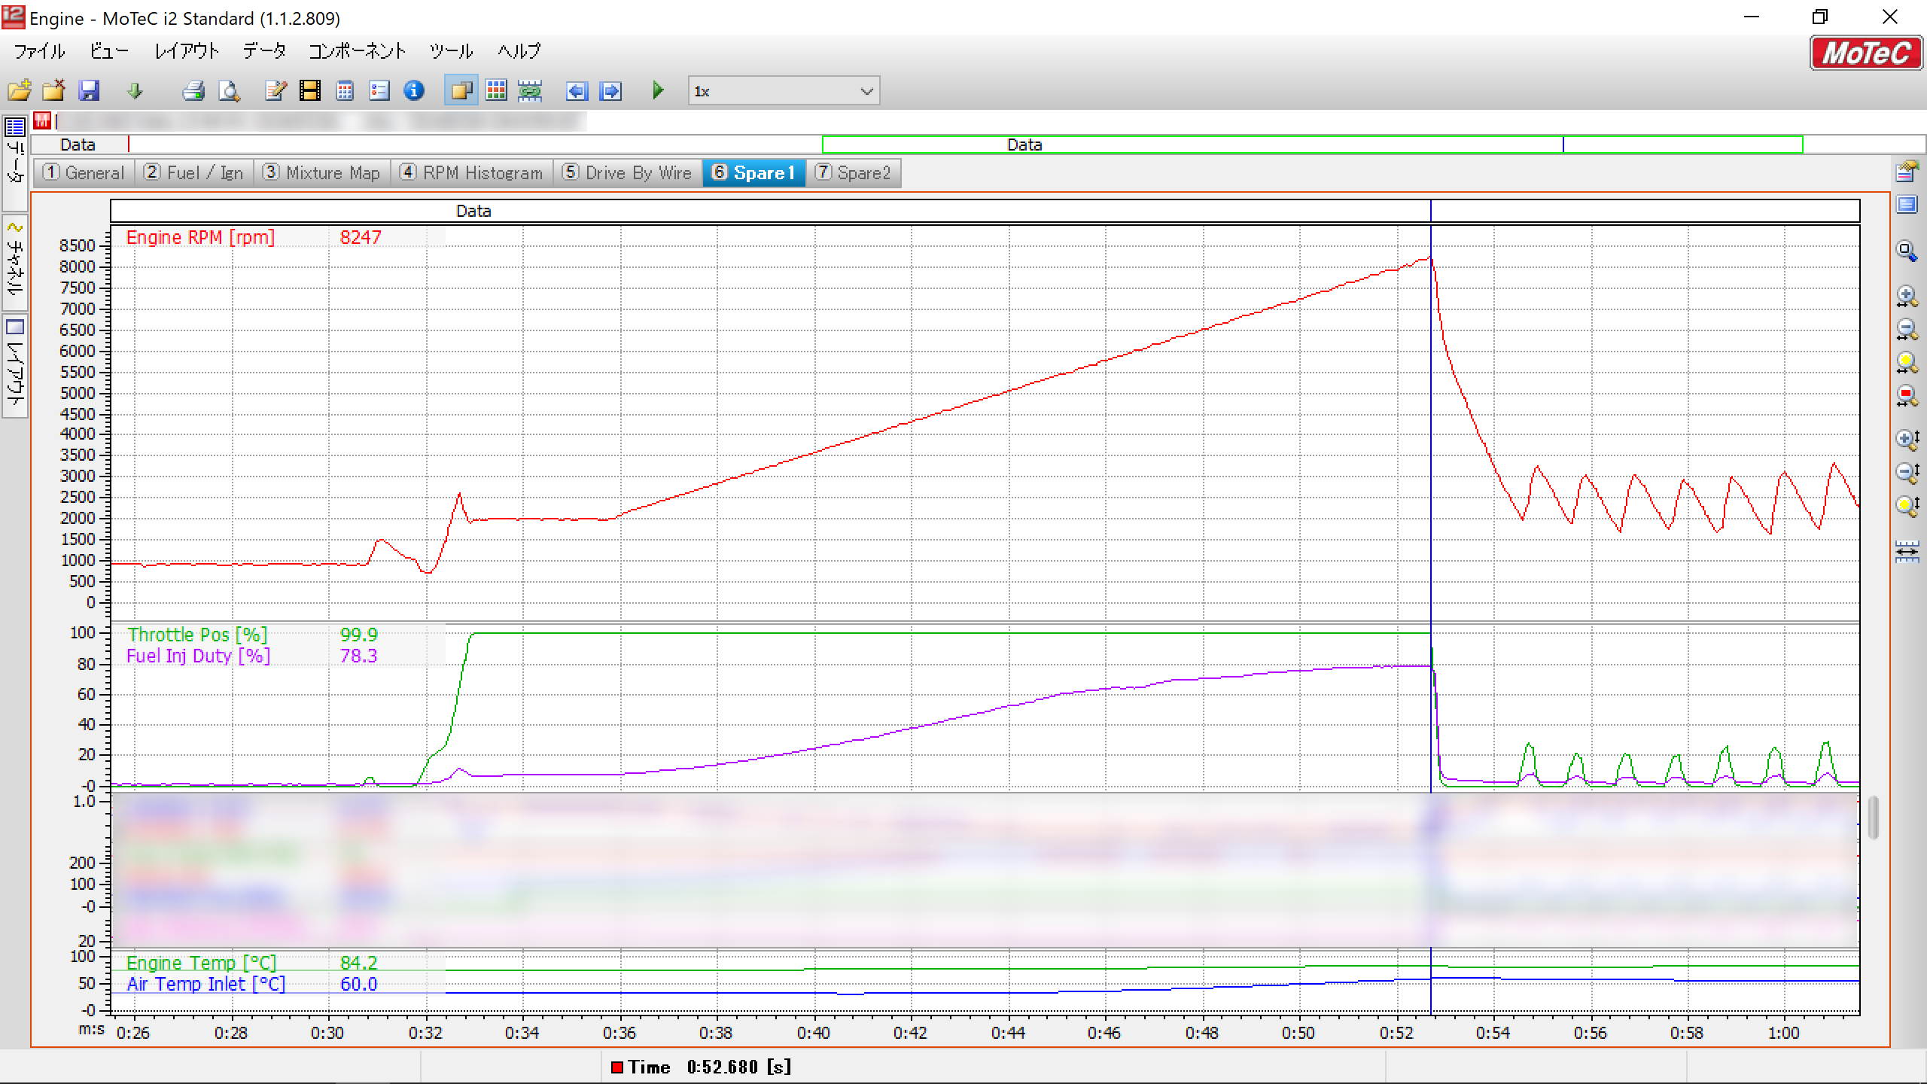Click the blue info circle icon
This screenshot has width=1927, height=1084.
[414, 91]
